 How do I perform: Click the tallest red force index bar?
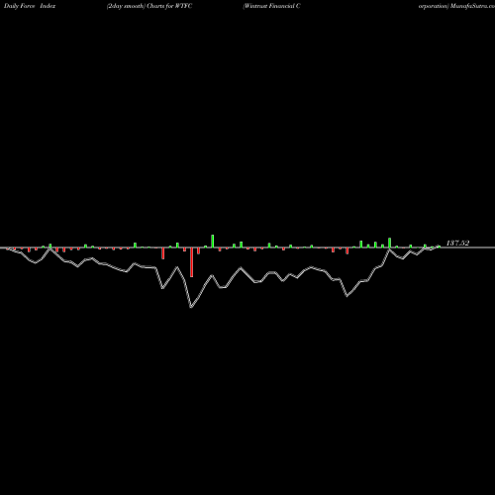point(191,262)
